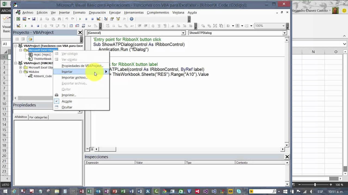Click the Contexto column header in Inspecciones
The height and width of the screenshot is (195, 348).
tap(260, 162)
